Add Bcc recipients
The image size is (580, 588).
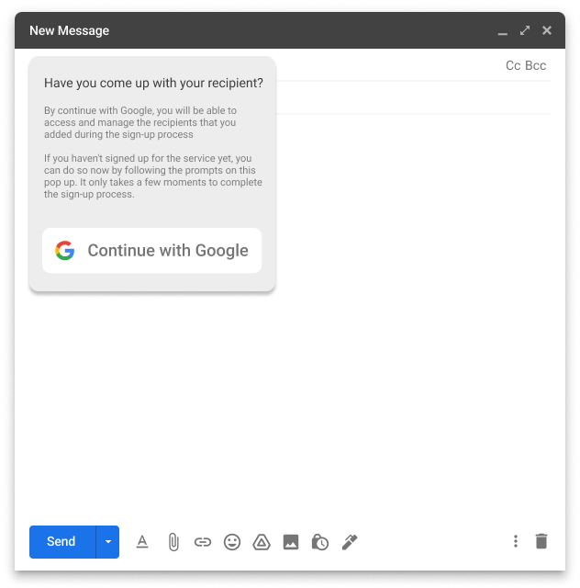[536, 65]
